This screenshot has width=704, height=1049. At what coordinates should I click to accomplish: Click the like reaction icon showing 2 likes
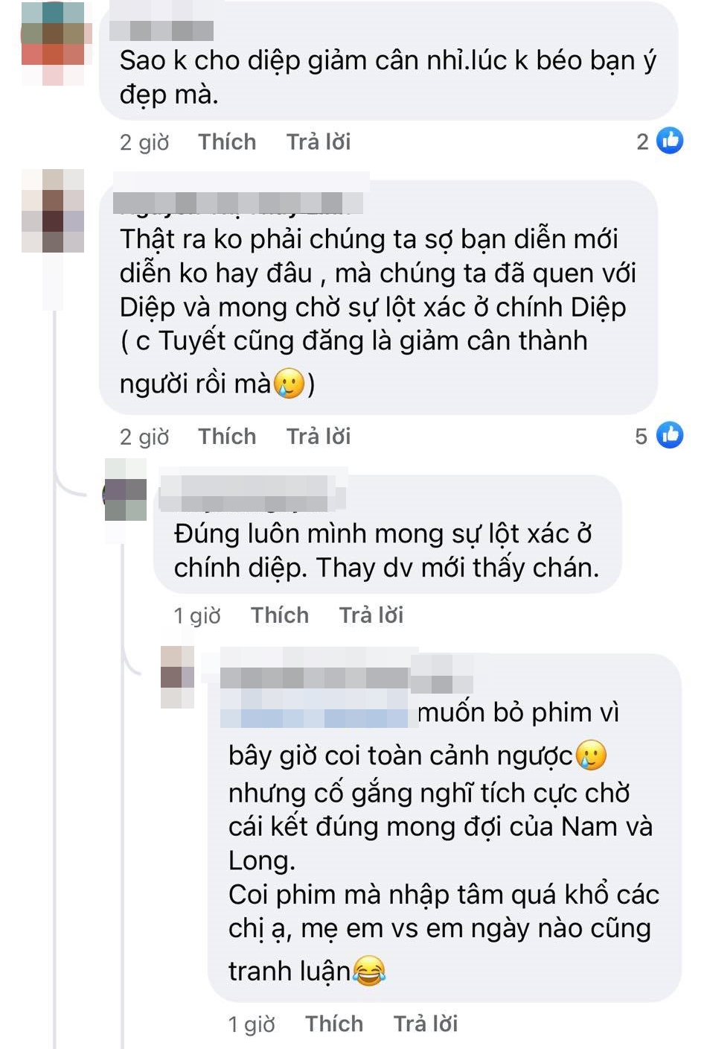point(670,141)
